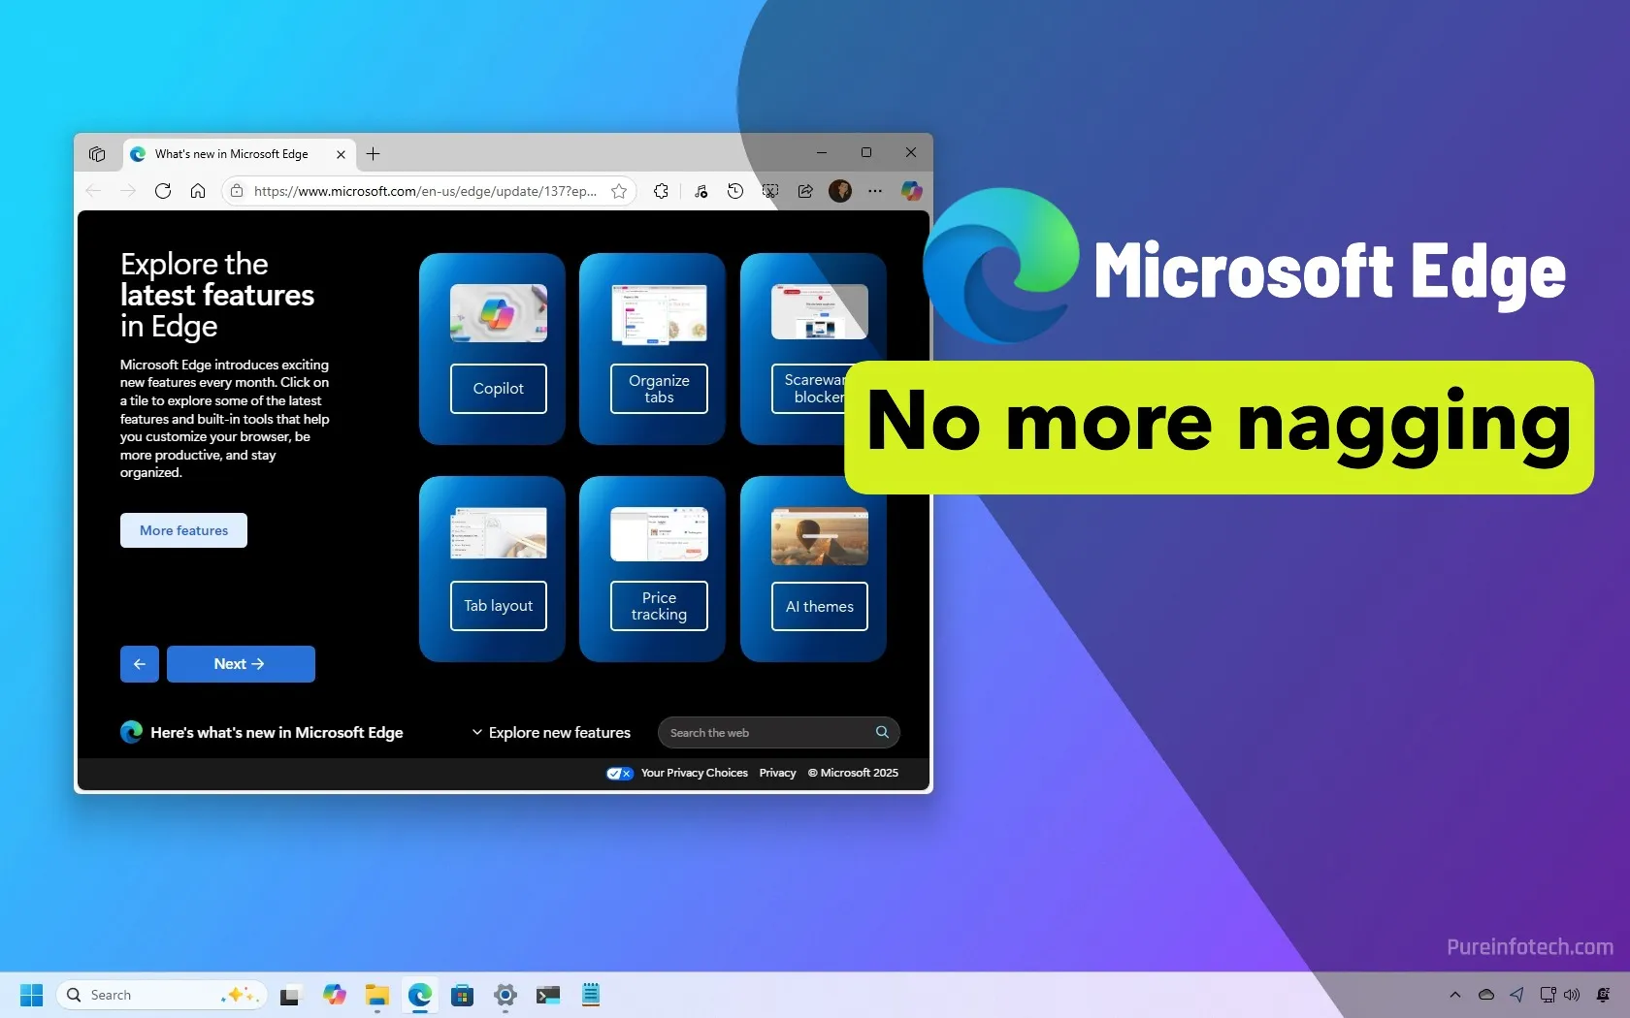This screenshot has width=1630, height=1018.
Task: Open the AI themes thumbnail image
Action: pyautogui.click(x=820, y=536)
